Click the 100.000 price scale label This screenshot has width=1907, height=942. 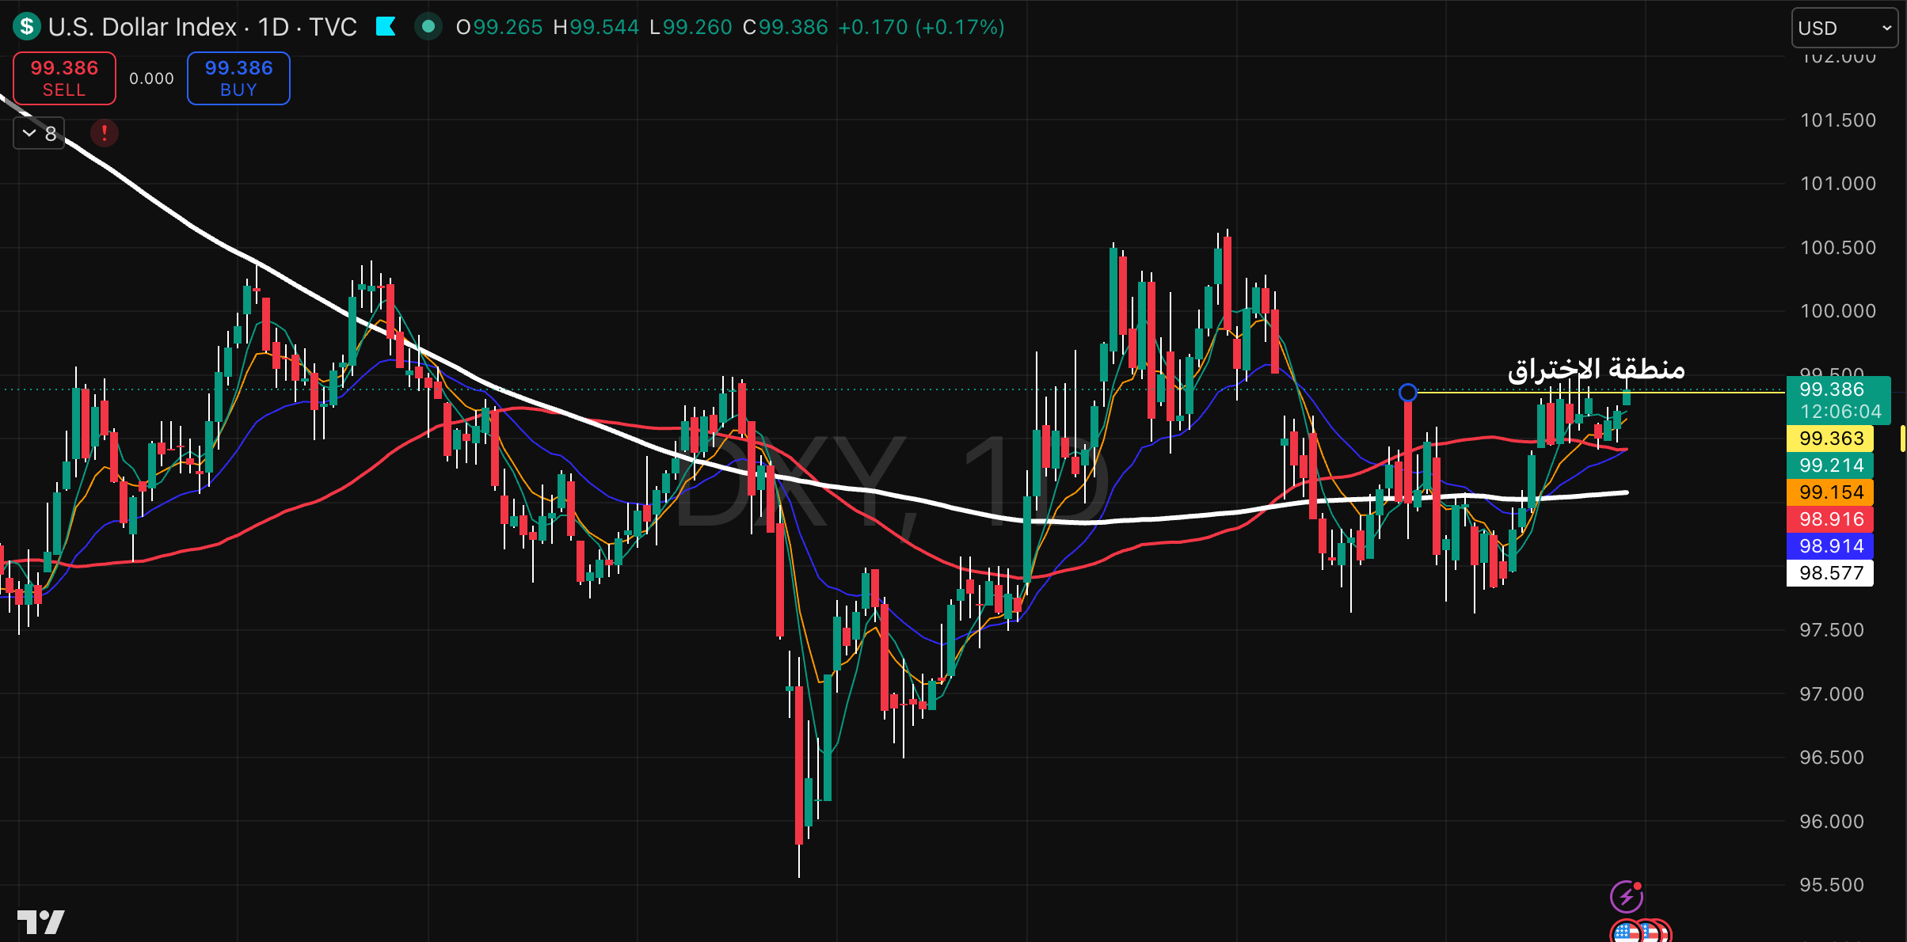coord(1838,311)
